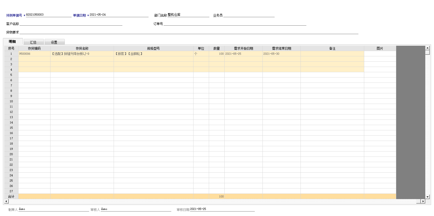Screen dimensions: 434x216
Task: Select the 数量 column header
Action: coord(217,48)
